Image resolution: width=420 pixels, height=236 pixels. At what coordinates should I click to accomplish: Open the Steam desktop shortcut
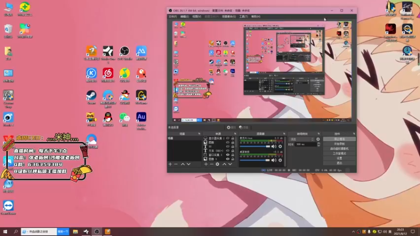click(x=91, y=97)
